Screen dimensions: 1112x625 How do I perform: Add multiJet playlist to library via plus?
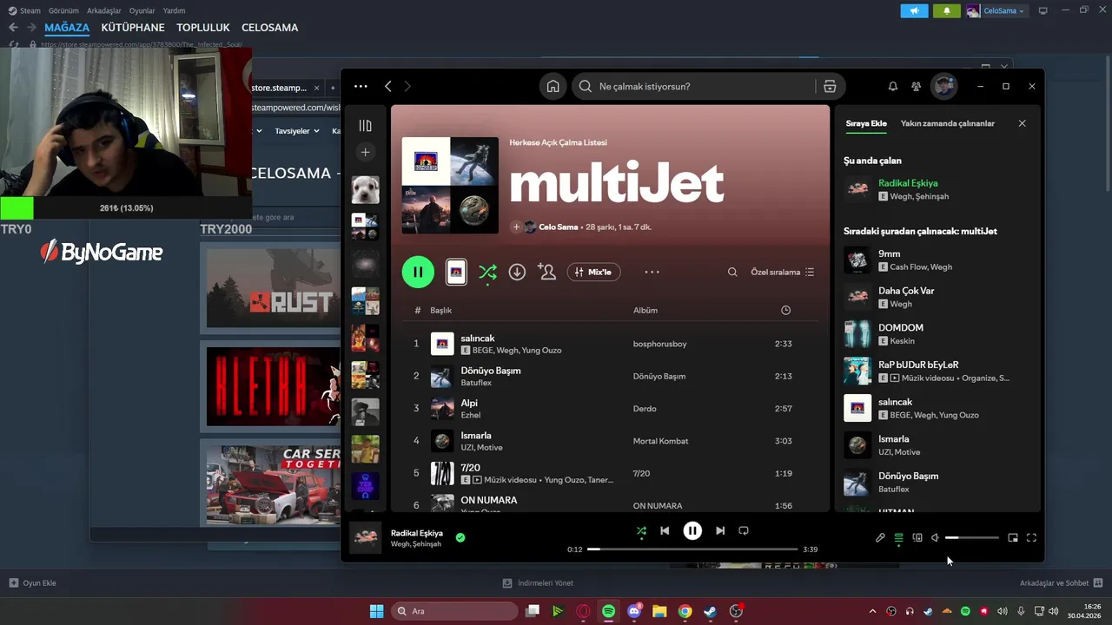(516, 227)
